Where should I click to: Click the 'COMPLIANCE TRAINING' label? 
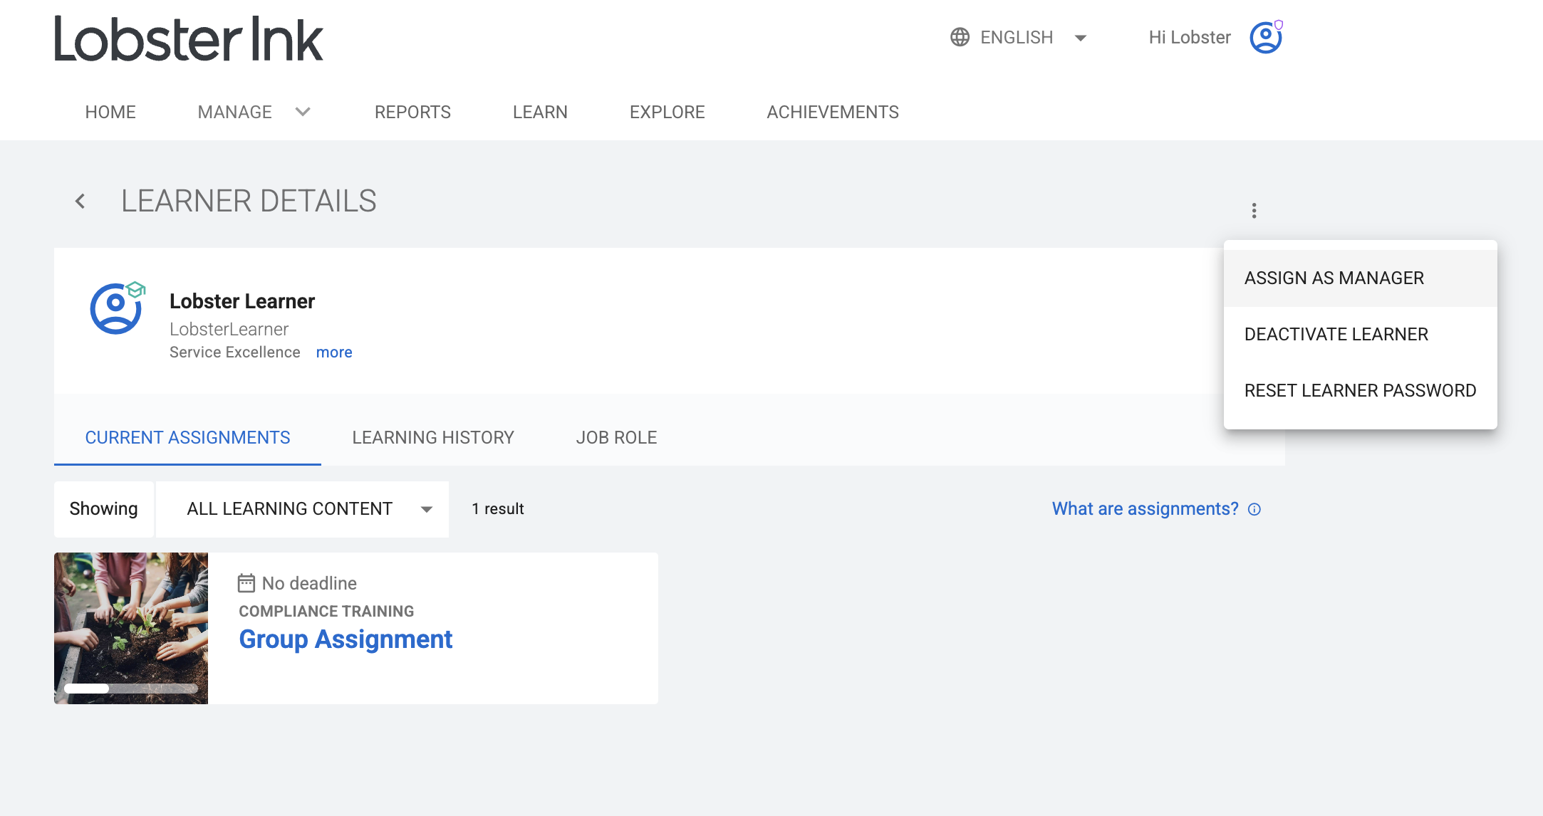326,612
